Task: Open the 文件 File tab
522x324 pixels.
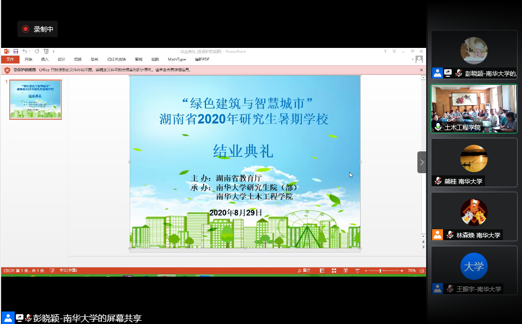Action: click(x=10, y=59)
